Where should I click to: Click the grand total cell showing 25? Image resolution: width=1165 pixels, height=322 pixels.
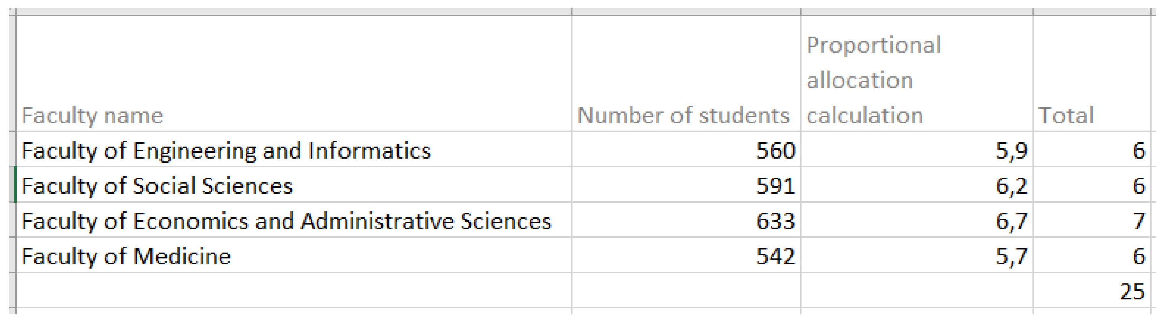click(1091, 291)
